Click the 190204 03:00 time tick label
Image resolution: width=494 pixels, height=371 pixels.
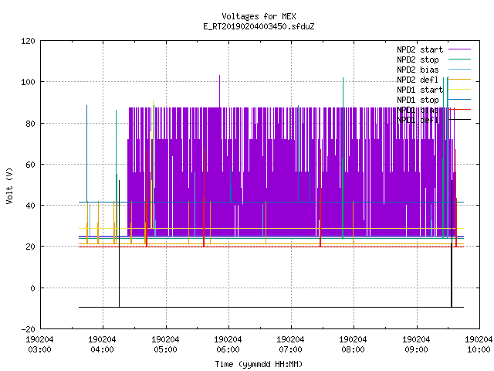click(39, 345)
